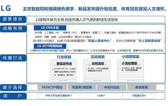Click the LG CNS计划 header
This screenshot has width=168, height=106.
(x=50, y=28)
